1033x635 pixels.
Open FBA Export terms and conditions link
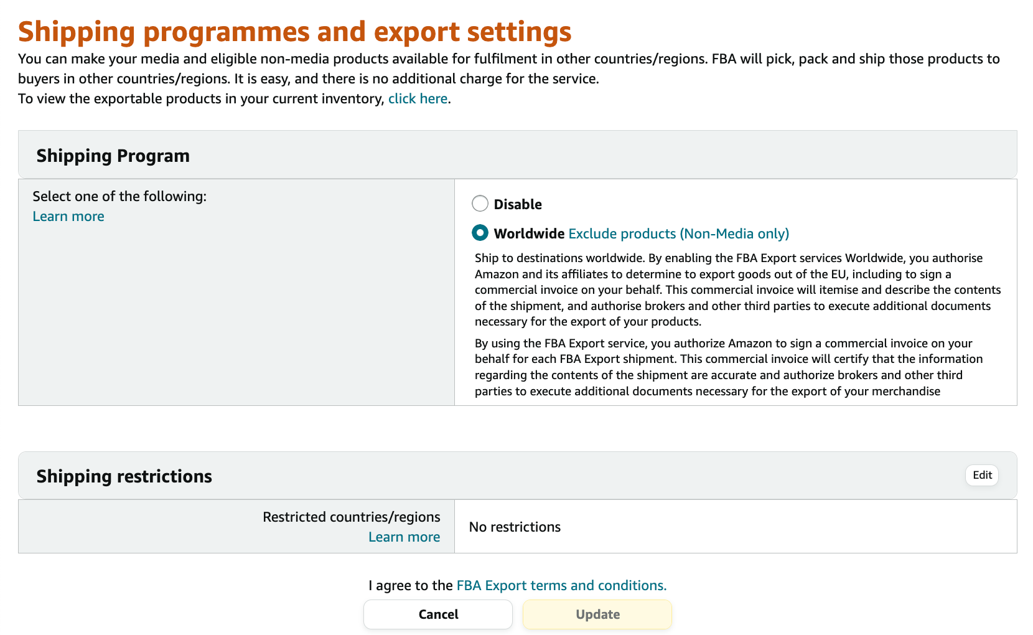[561, 585]
